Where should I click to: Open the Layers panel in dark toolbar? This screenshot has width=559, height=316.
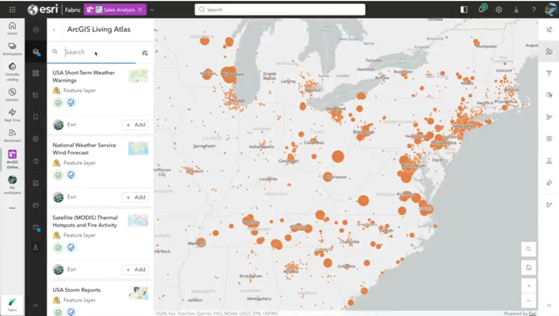tap(36, 52)
